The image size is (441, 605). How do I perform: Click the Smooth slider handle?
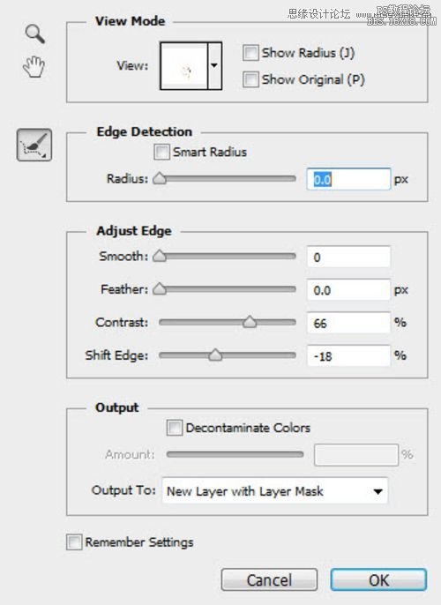click(160, 256)
